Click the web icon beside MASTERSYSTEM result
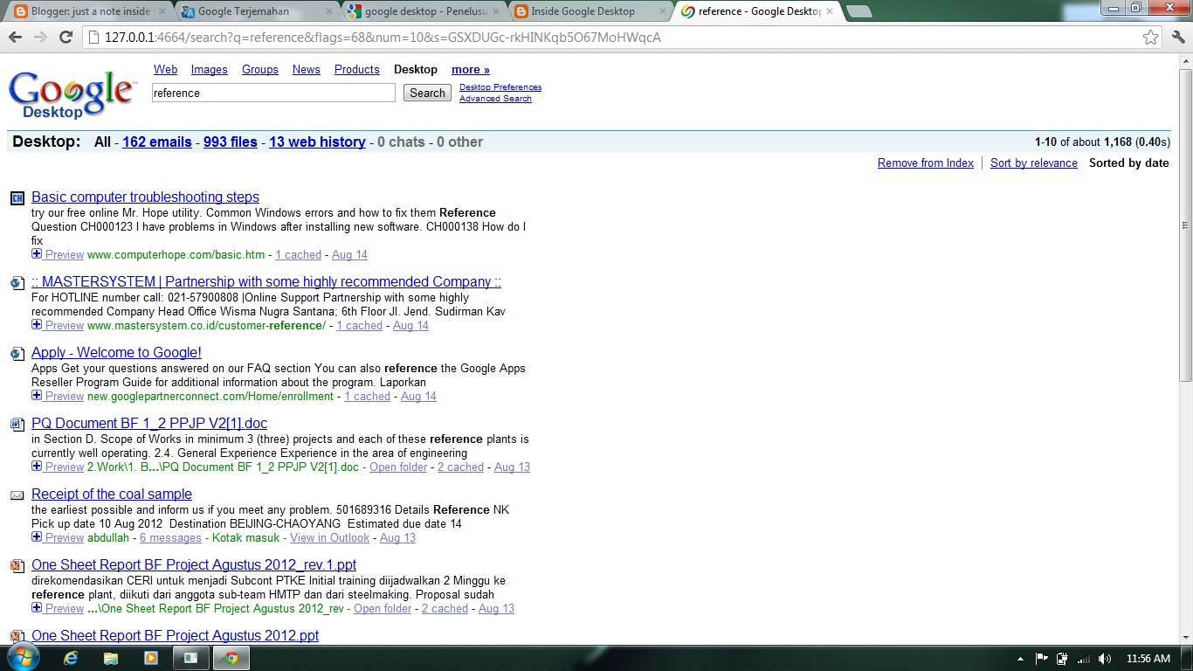Viewport: 1193px width, 671px height. (17, 283)
